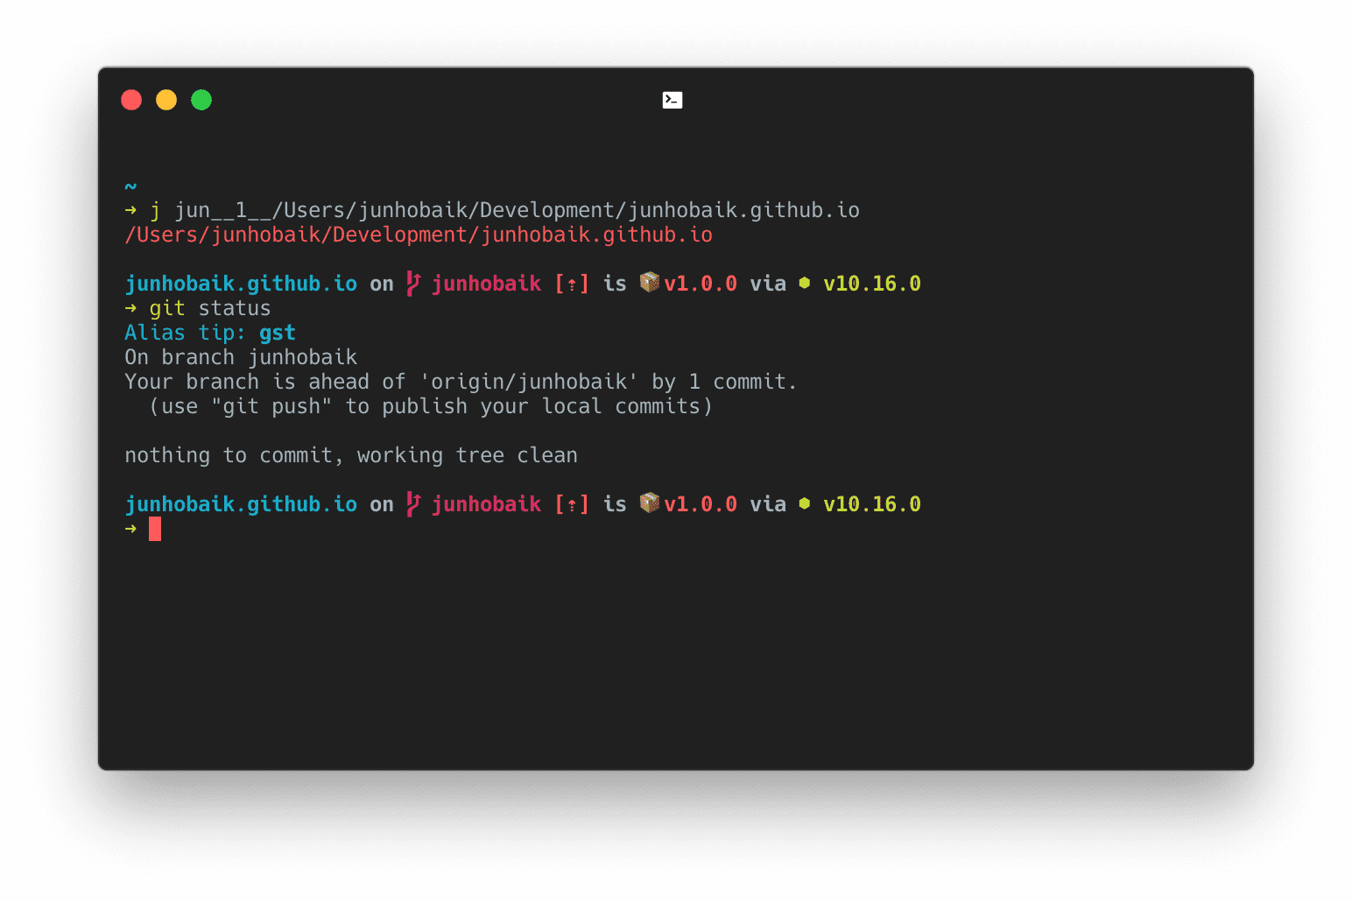Click the yellow minimize traffic light button

(166, 100)
